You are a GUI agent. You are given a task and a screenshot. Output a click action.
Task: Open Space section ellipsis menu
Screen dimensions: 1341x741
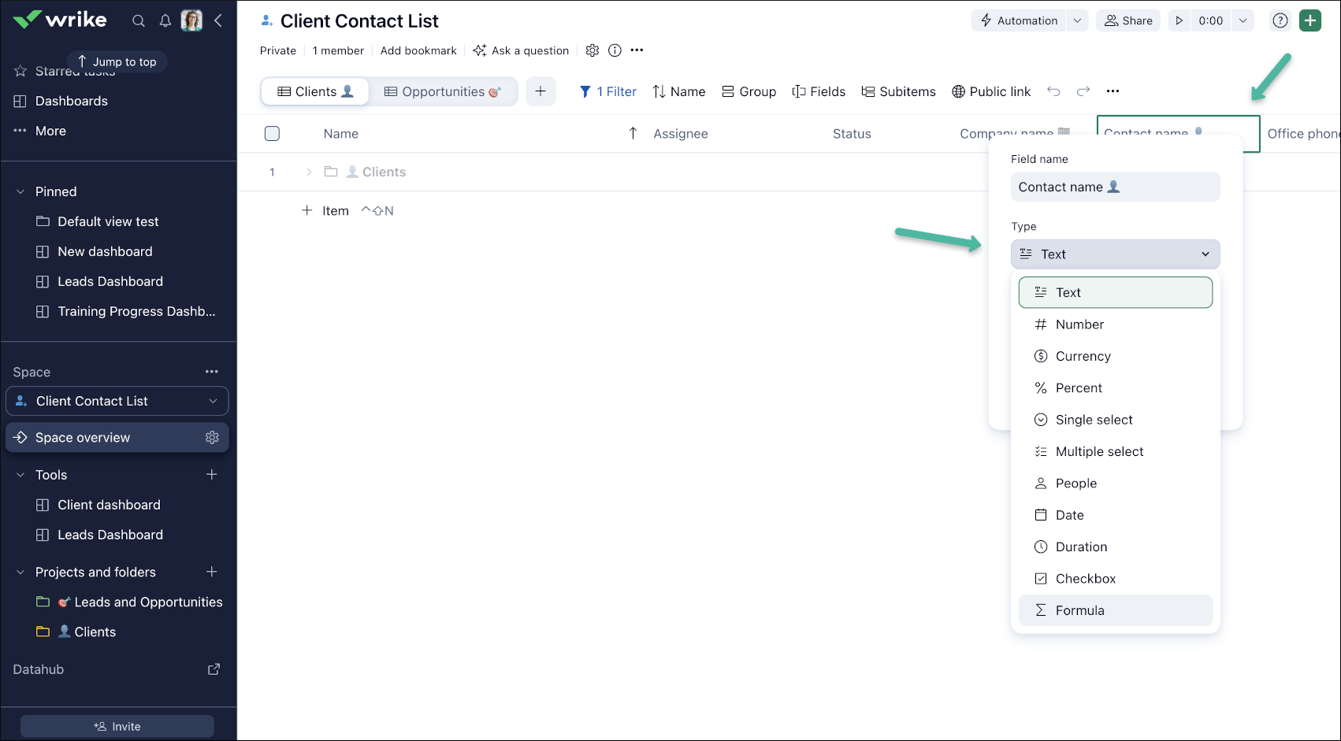tap(212, 372)
